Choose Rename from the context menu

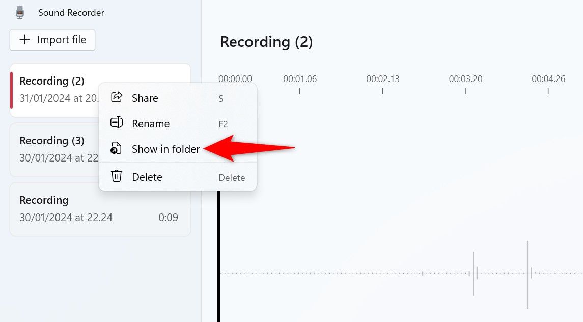click(150, 123)
